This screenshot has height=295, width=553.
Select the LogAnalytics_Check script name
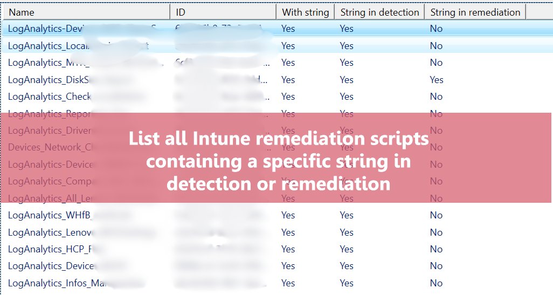tap(50, 97)
